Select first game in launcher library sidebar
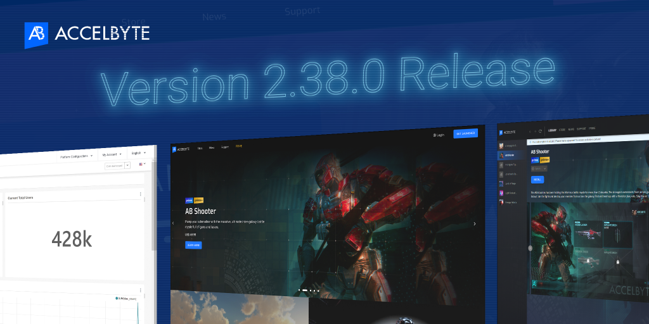Viewport: 649px width, 324px height. [511, 146]
